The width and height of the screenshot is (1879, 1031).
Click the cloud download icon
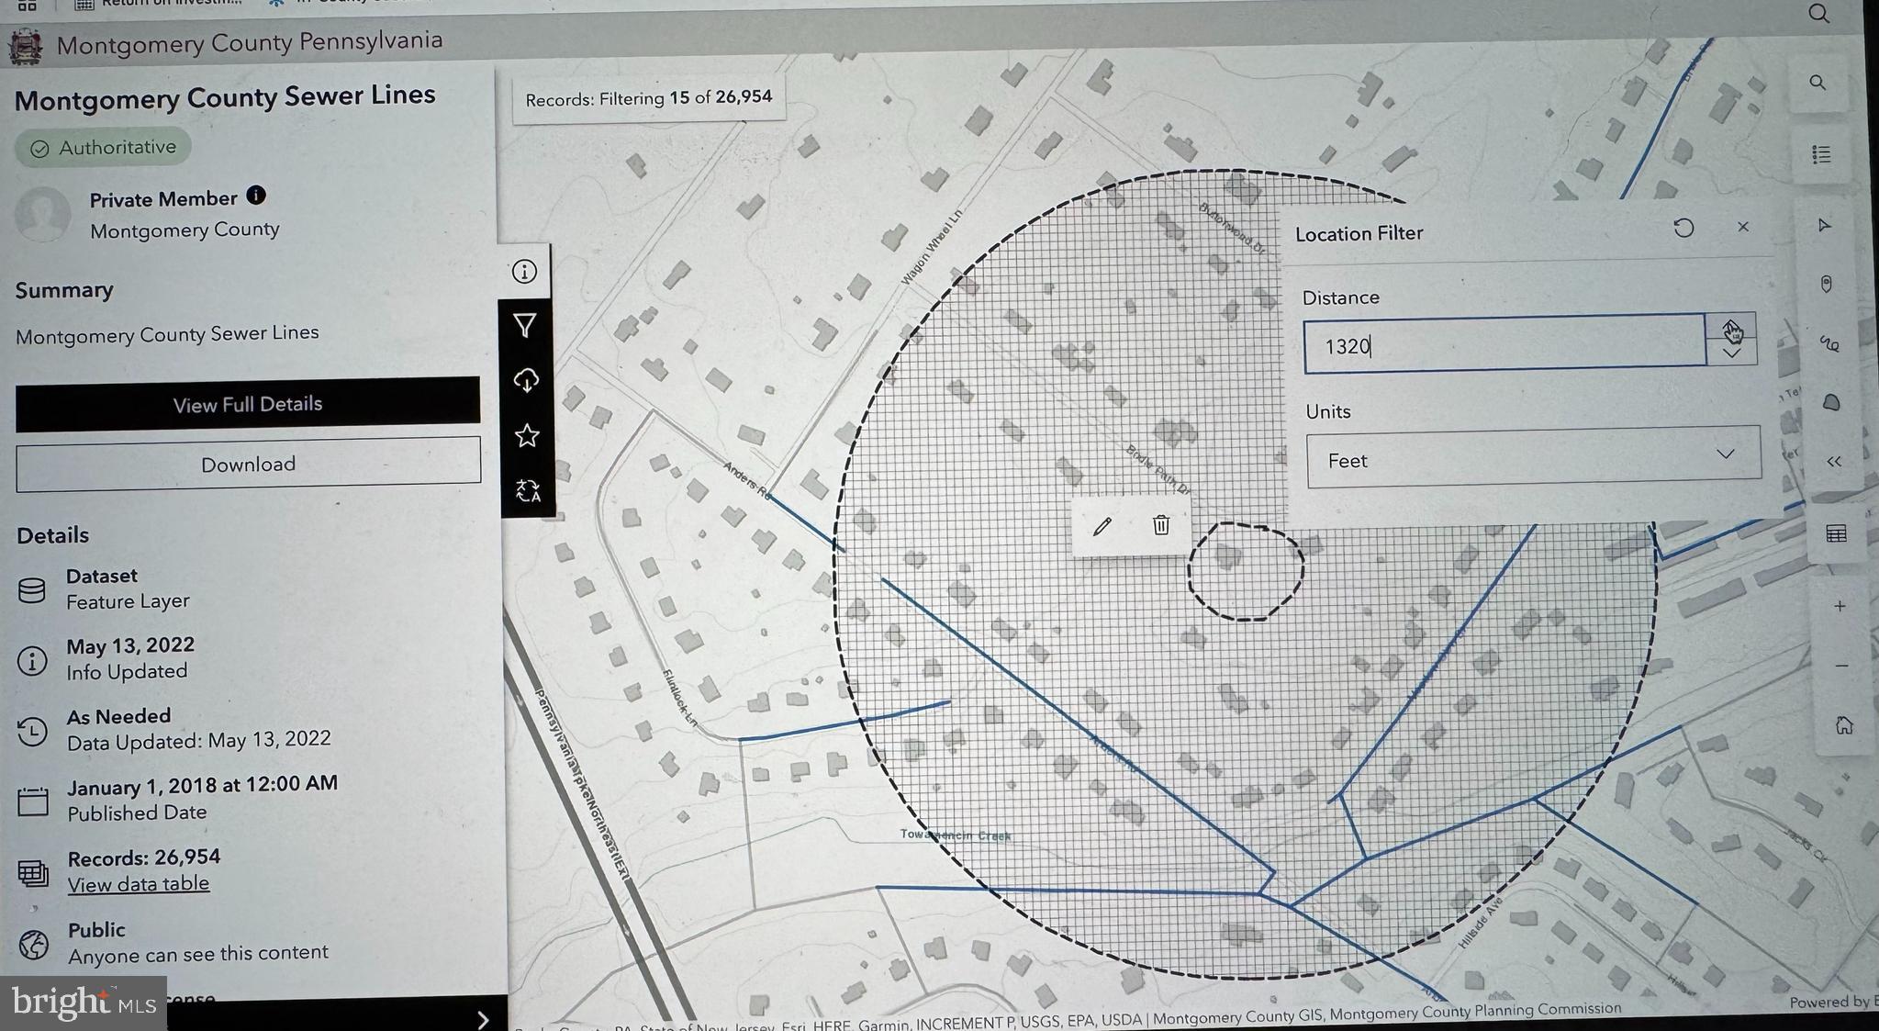(526, 380)
